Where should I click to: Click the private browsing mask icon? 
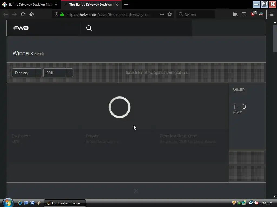[x=261, y=14]
